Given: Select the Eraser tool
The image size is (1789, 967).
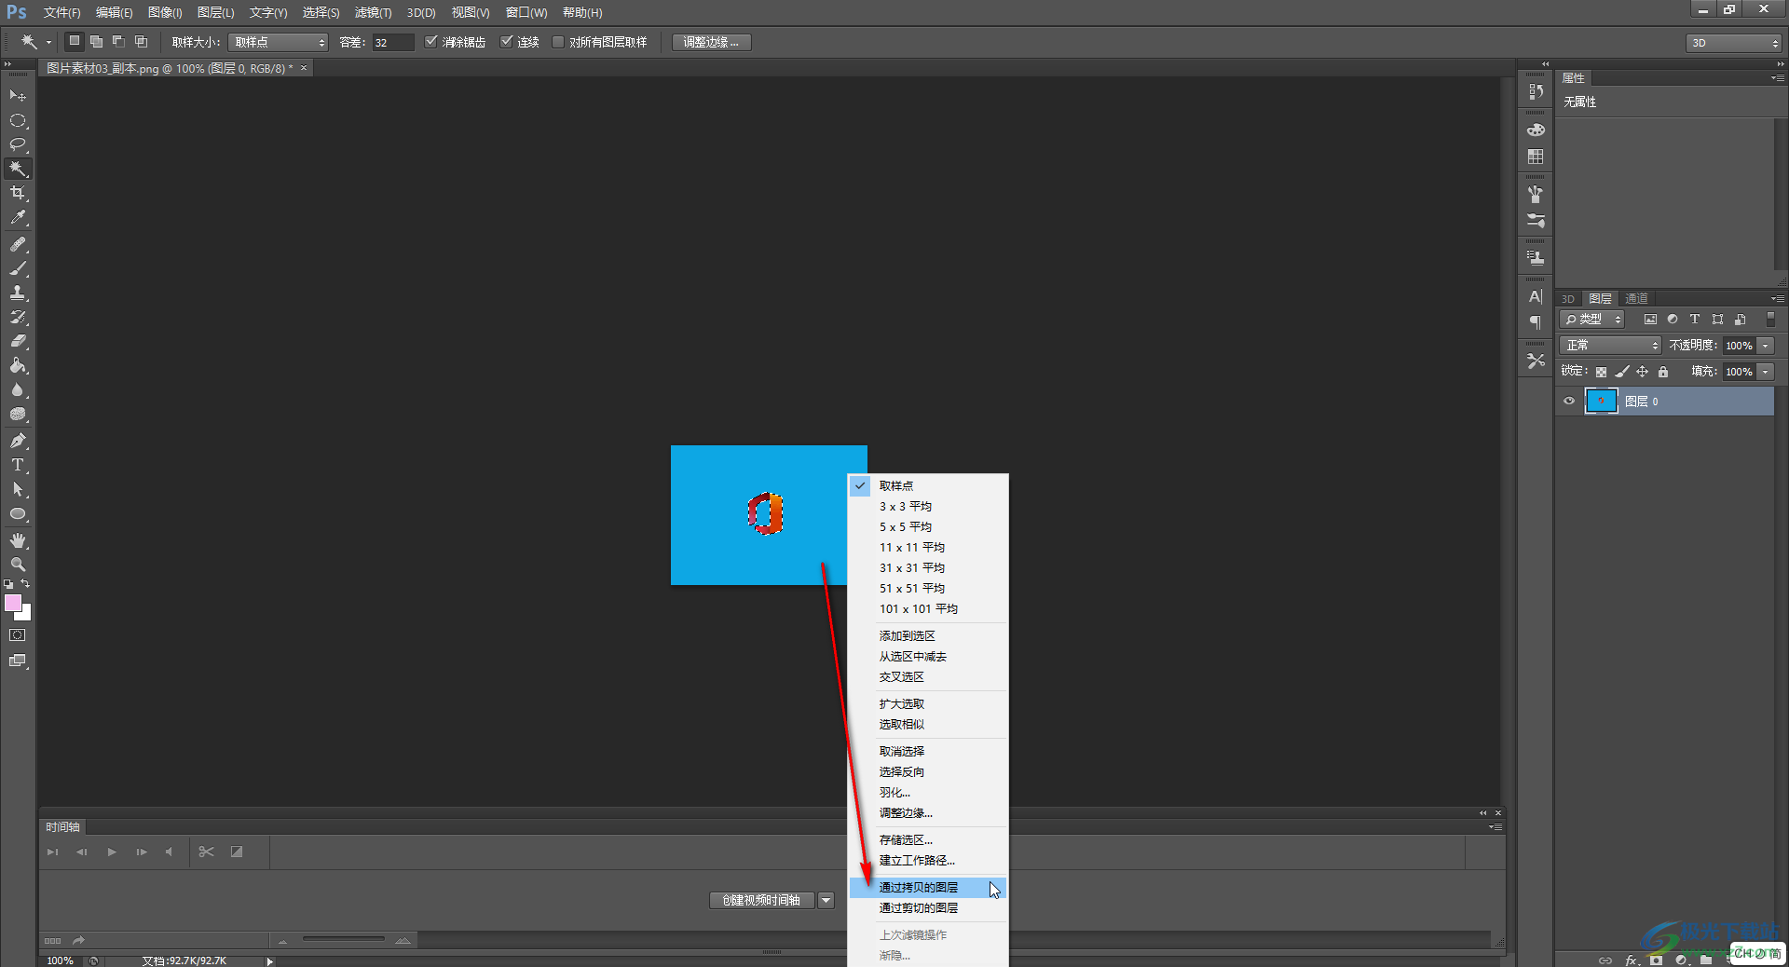Looking at the screenshot, I should [x=18, y=341].
